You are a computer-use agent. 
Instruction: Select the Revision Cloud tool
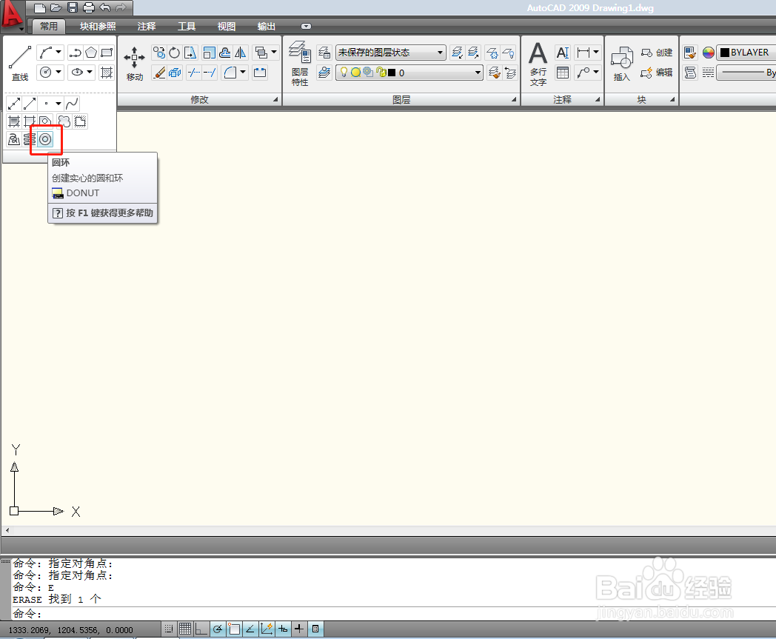point(64,121)
